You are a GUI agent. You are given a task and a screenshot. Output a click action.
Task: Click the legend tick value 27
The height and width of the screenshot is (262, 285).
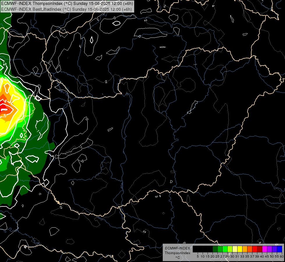click(222, 256)
